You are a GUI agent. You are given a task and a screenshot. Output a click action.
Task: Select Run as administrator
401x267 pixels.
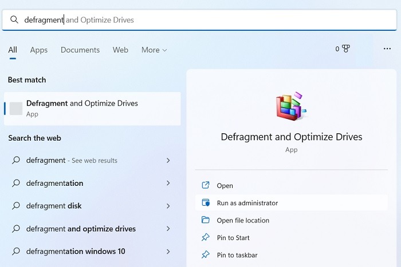291,202
